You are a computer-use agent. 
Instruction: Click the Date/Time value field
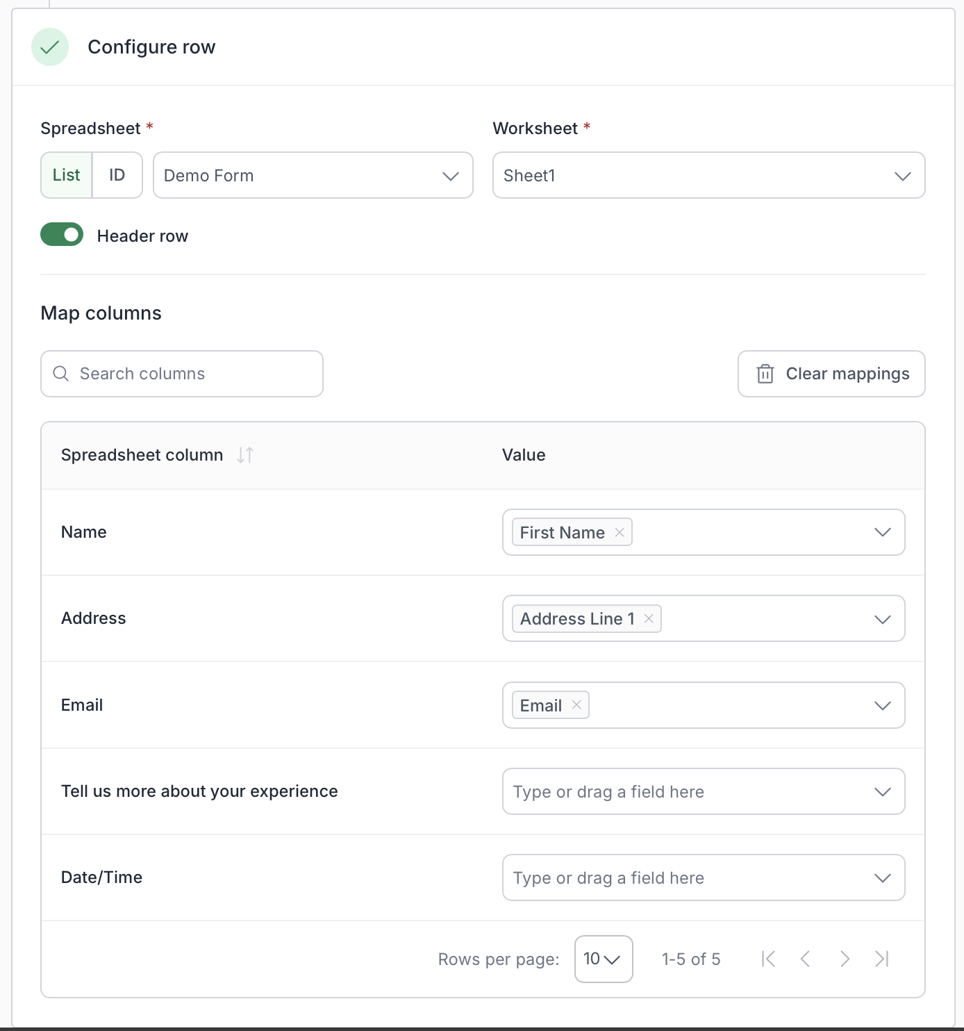(704, 877)
